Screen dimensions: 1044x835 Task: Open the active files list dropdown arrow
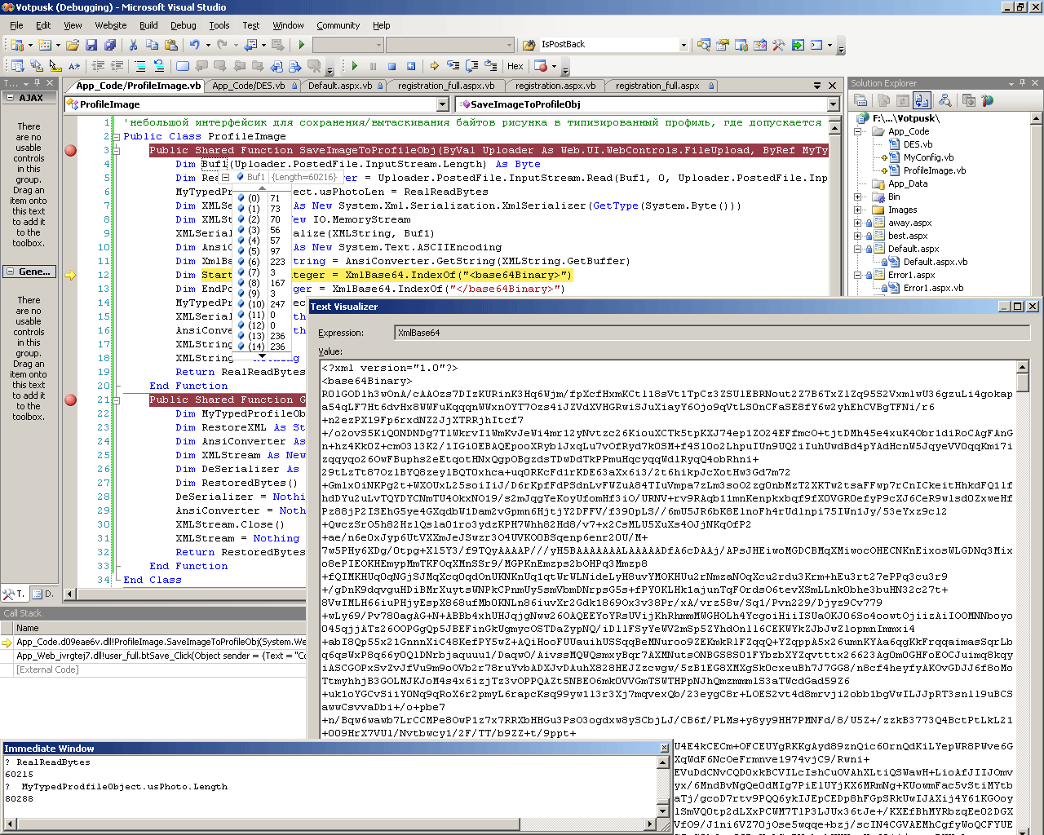(817, 86)
